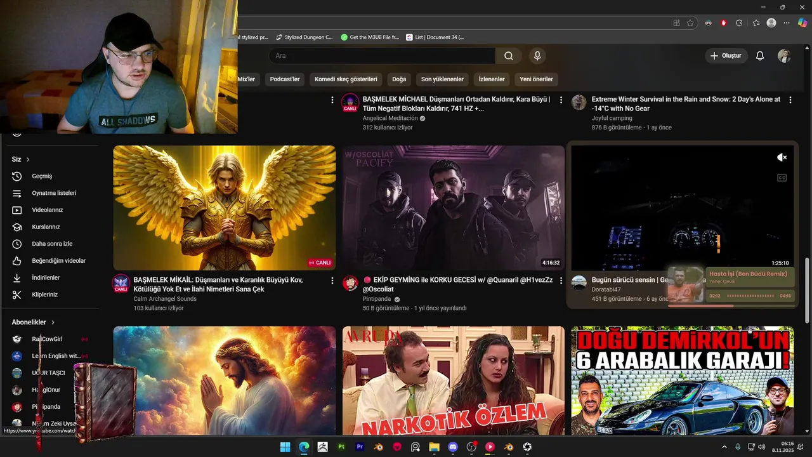The image size is (812, 457).
Task: Open Edge favorites list icon
Action: coord(756,23)
